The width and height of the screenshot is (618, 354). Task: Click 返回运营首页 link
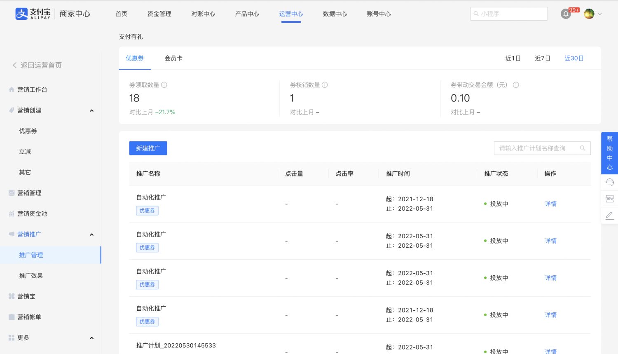41,65
